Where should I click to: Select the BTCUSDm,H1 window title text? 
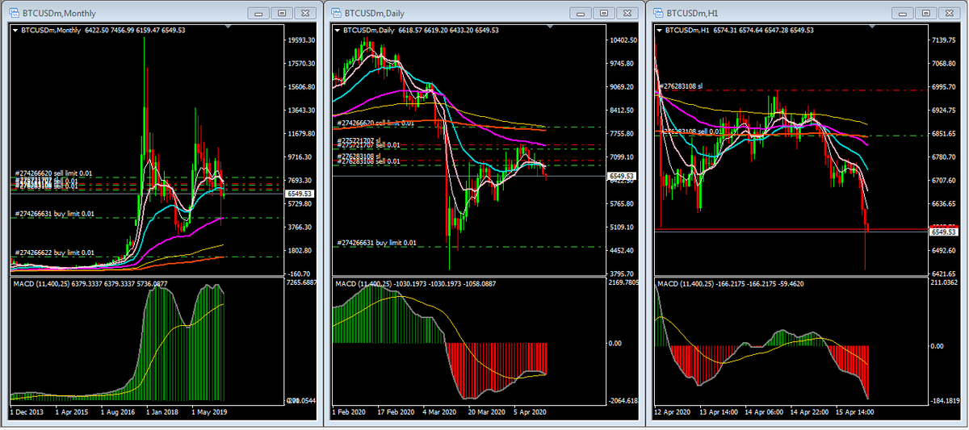(690, 13)
